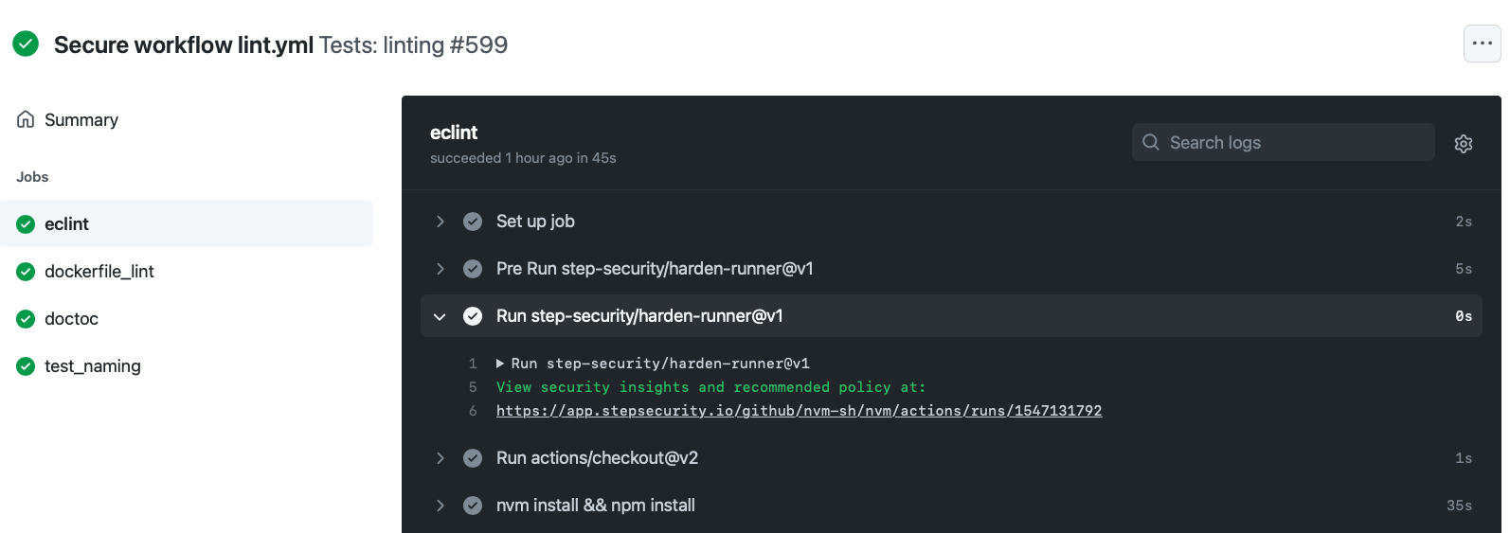Click the Set up job status check icon
The width and height of the screenshot is (1510, 533).
click(x=473, y=222)
